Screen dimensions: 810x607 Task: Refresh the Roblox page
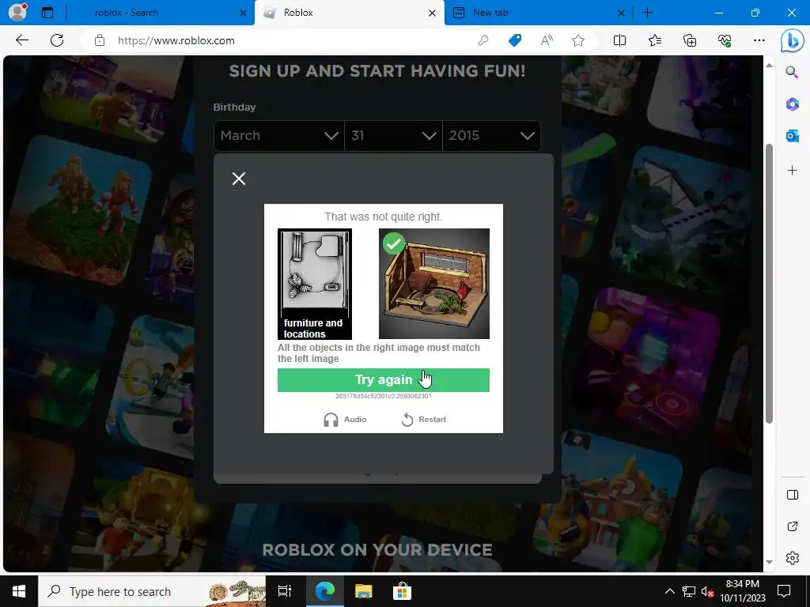(x=57, y=40)
